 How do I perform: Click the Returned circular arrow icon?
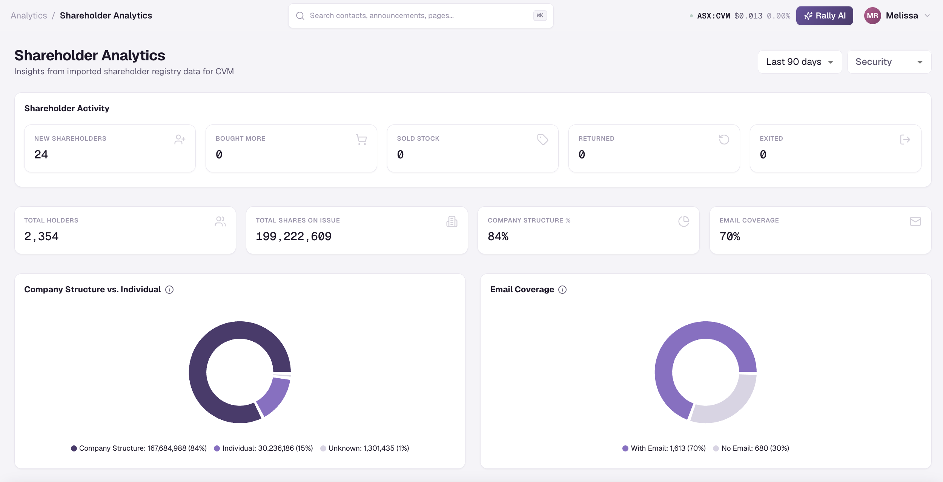[x=724, y=140]
